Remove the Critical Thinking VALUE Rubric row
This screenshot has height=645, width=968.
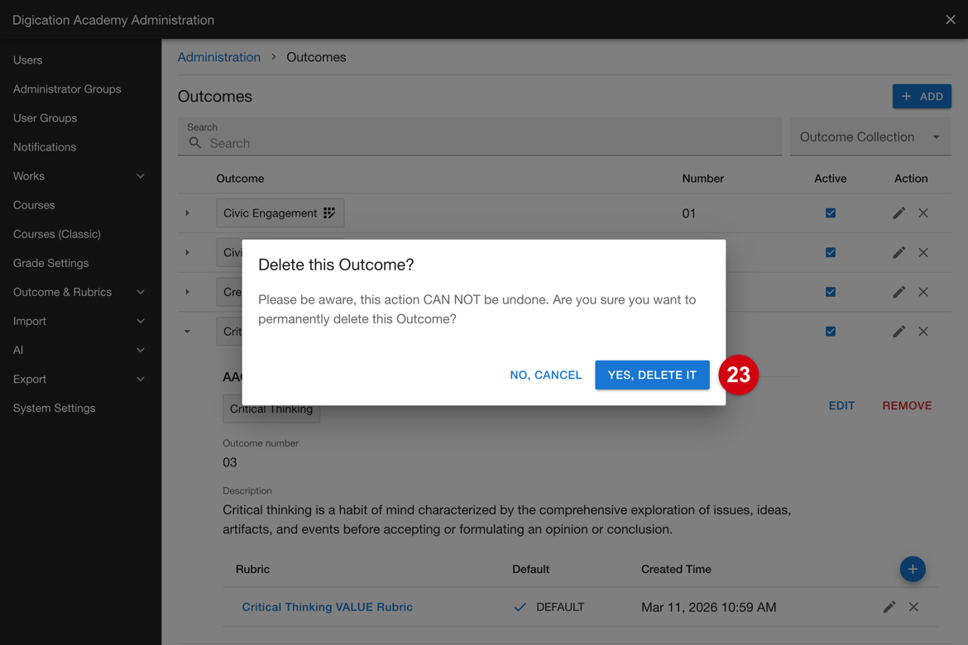[913, 607]
